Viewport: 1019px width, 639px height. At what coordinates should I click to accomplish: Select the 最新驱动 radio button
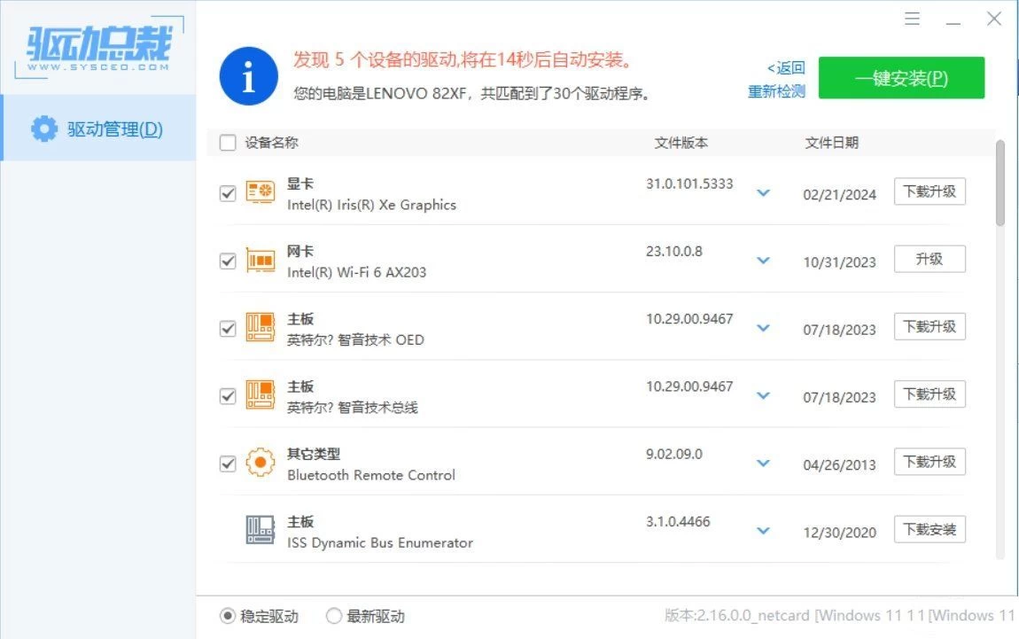[x=333, y=616]
